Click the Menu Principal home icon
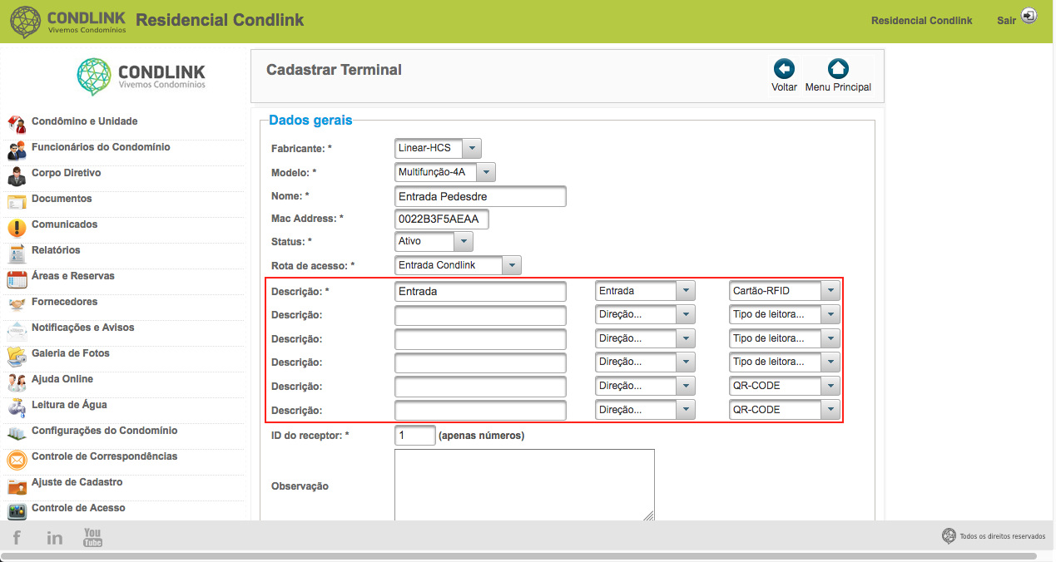 pyautogui.click(x=838, y=69)
